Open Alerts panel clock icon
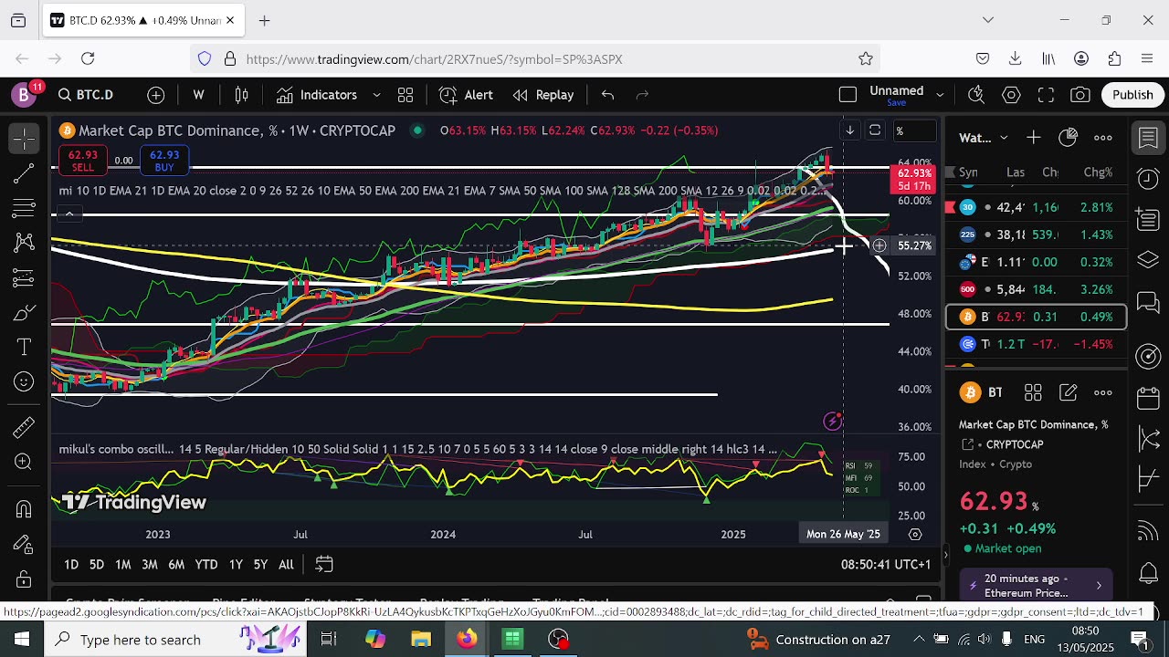Viewport: 1169px width, 657px height. (1149, 178)
